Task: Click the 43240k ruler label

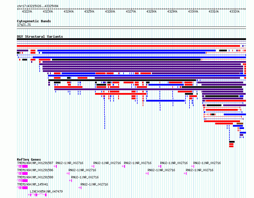Action: pos(69,11)
